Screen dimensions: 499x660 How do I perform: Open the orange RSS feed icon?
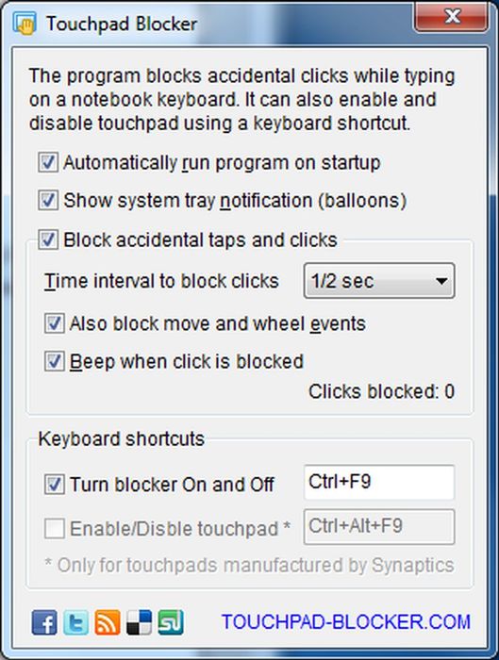pyautogui.click(x=108, y=622)
